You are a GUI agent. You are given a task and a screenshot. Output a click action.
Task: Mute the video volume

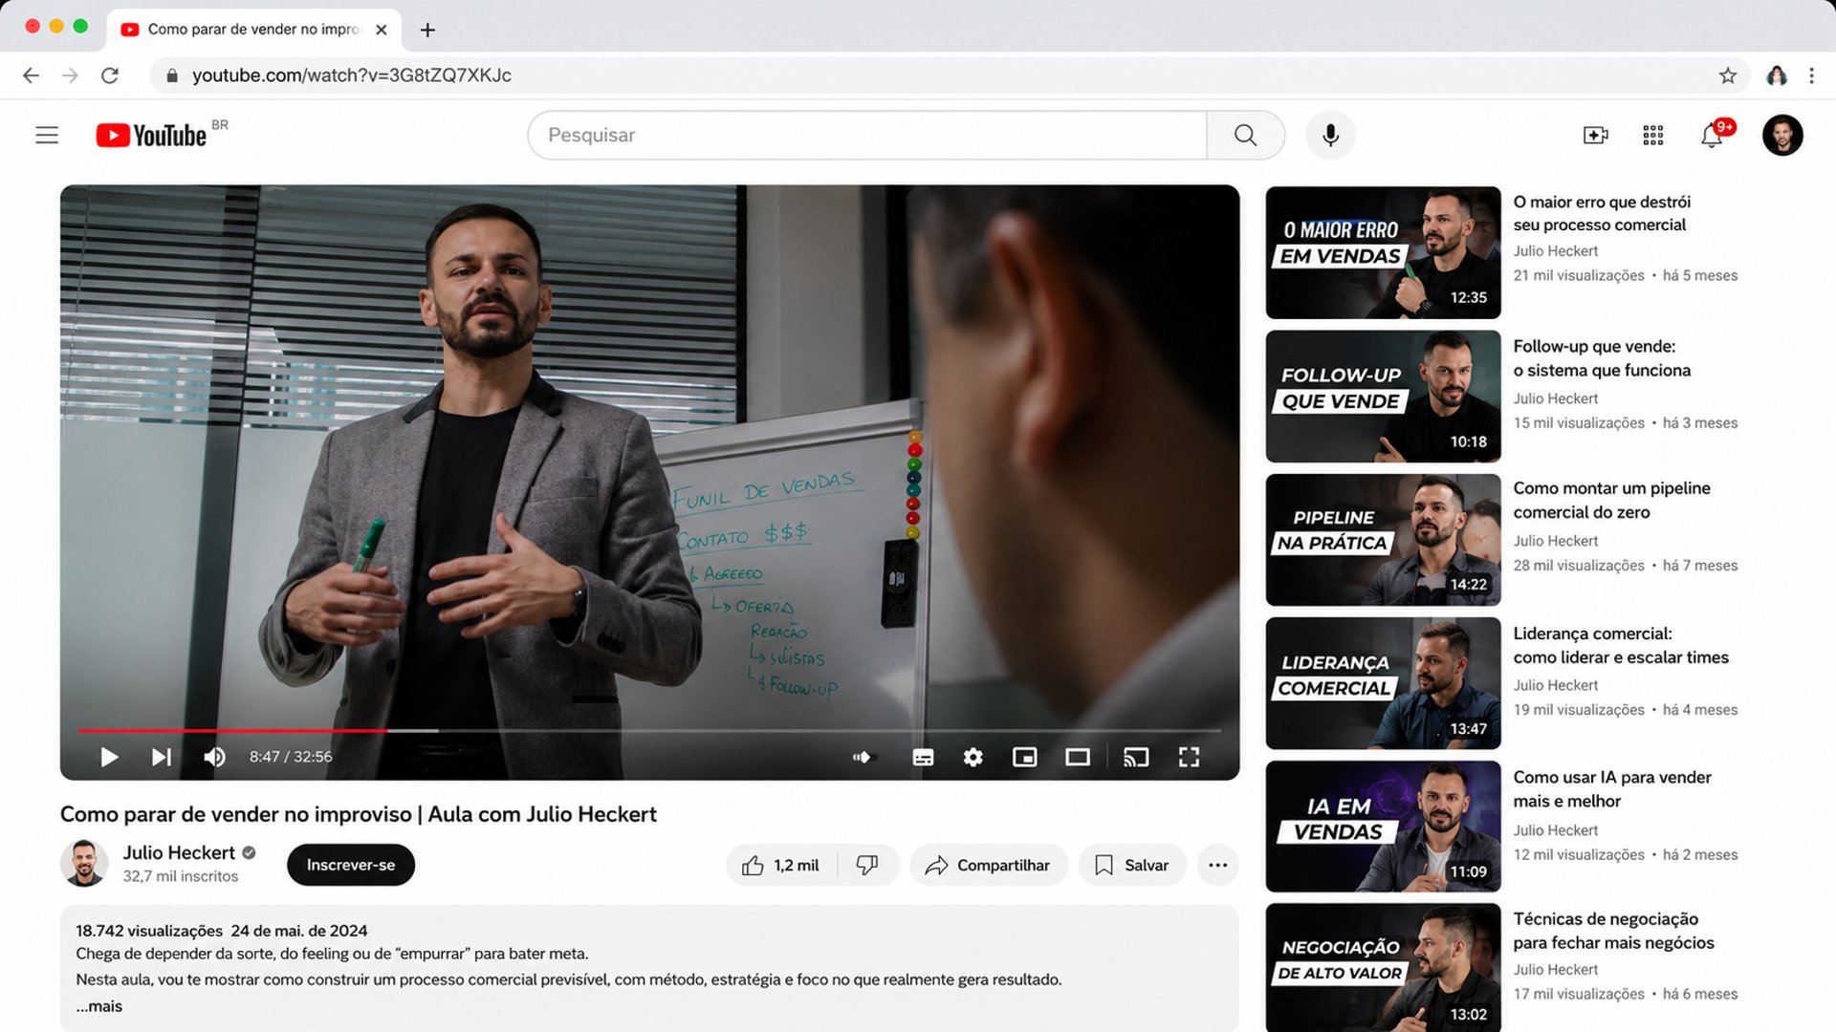pyautogui.click(x=214, y=757)
